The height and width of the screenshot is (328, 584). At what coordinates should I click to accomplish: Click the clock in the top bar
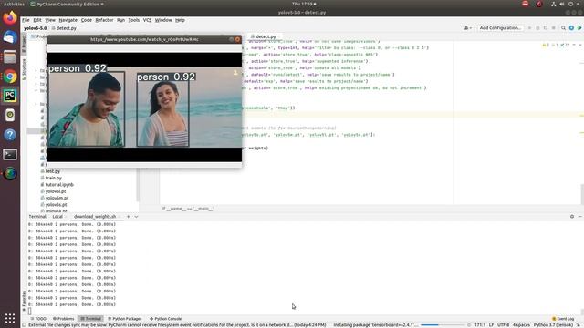[x=304, y=4]
